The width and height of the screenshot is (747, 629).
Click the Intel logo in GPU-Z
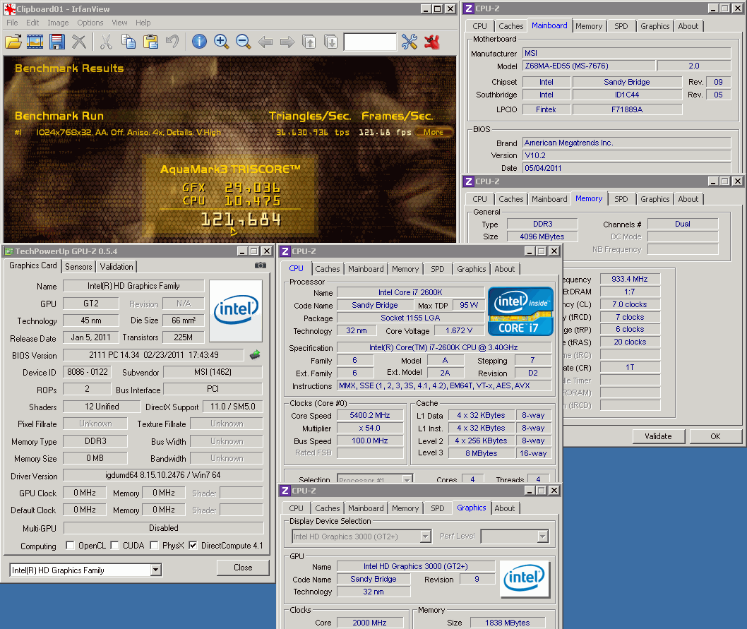236,310
